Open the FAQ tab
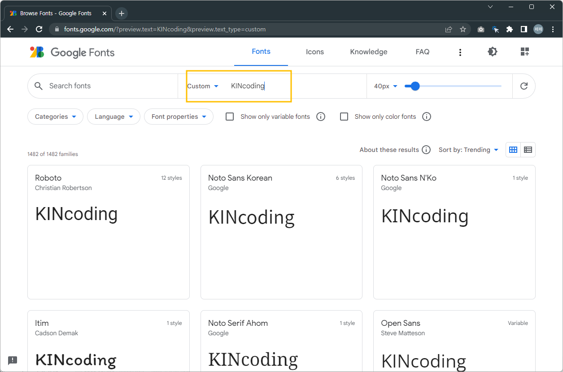Image resolution: width=563 pixels, height=372 pixels. tap(423, 52)
